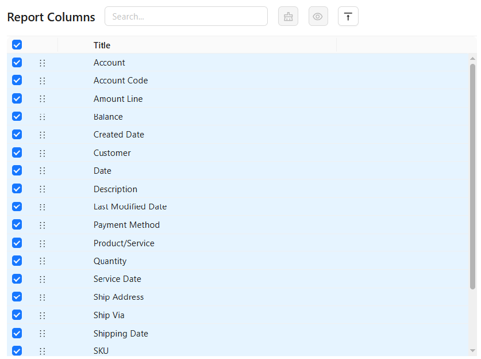Click drag handle next to Quantity
Viewport: 481px width, 359px height.
43,261
